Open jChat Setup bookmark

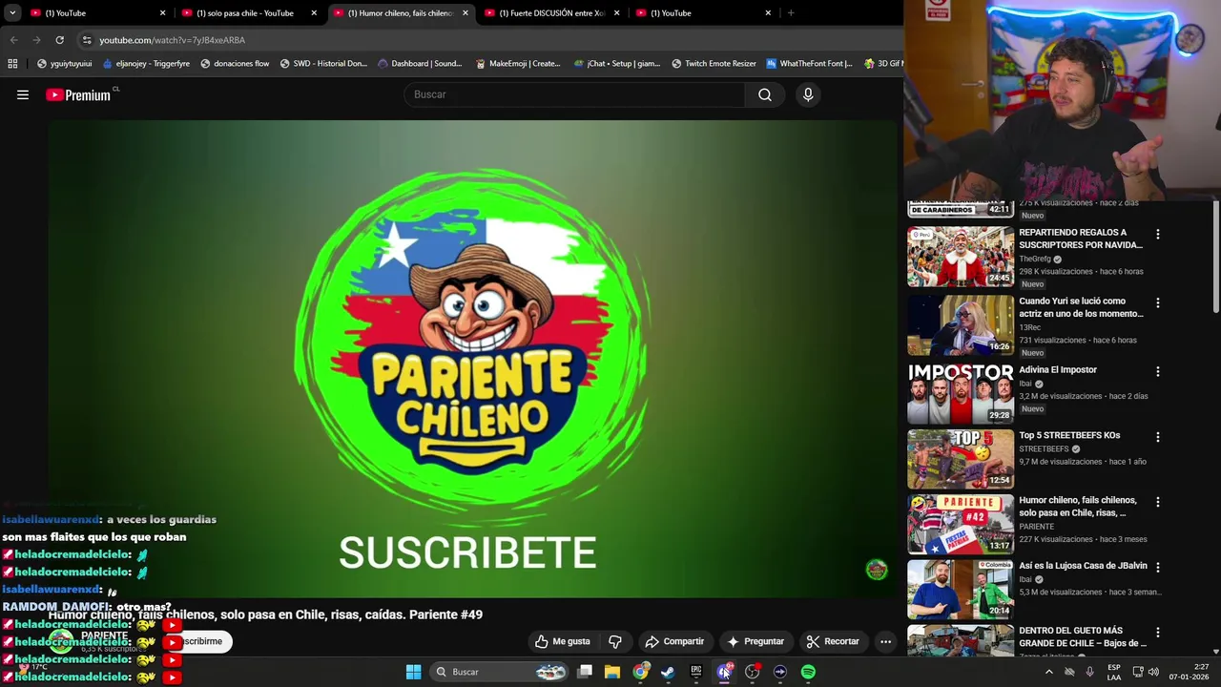coord(617,64)
